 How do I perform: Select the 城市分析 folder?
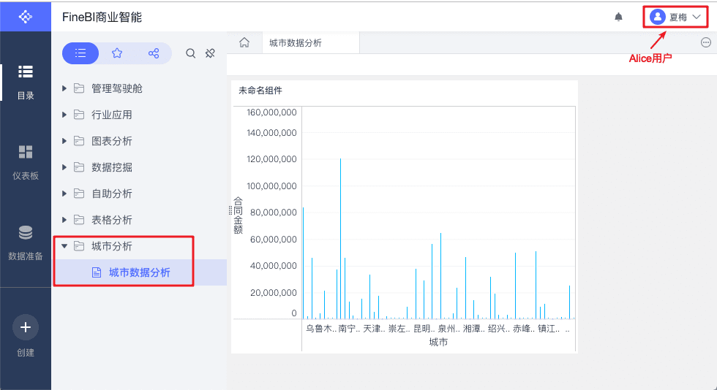111,246
